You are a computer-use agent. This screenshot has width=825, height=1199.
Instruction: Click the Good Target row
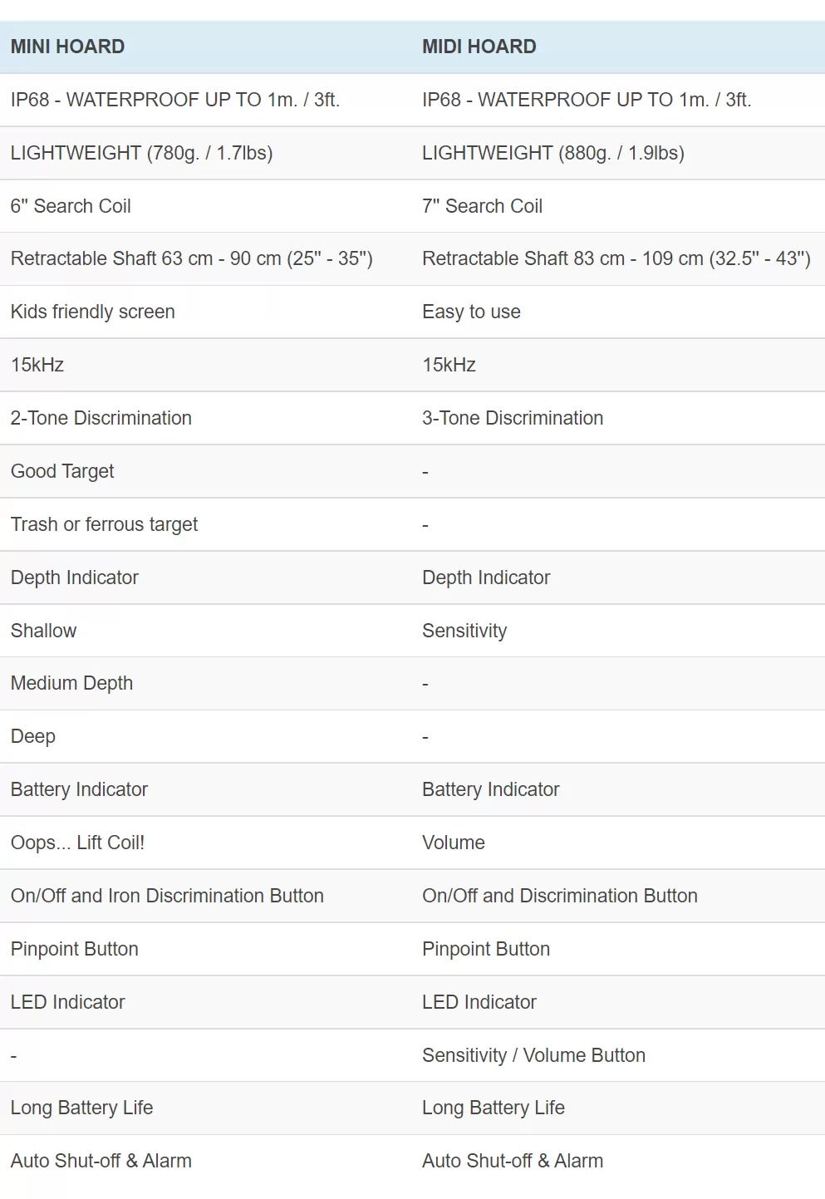(x=412, y=471)
